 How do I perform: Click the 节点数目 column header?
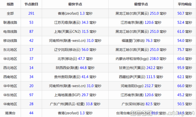31,4
